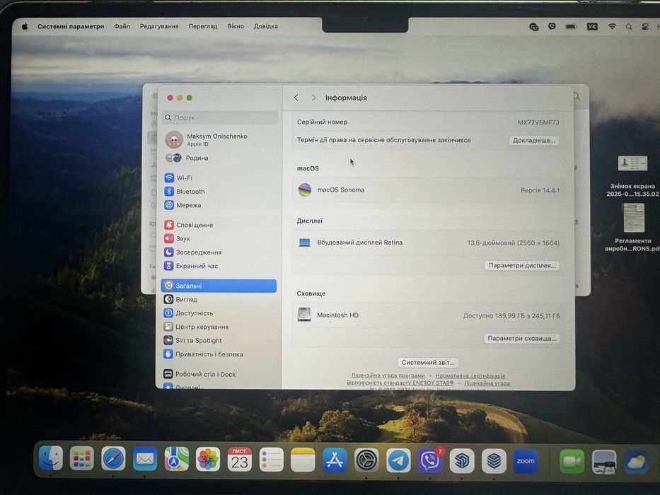Open Параметри сховища button
660x495 pixels.
522,338
